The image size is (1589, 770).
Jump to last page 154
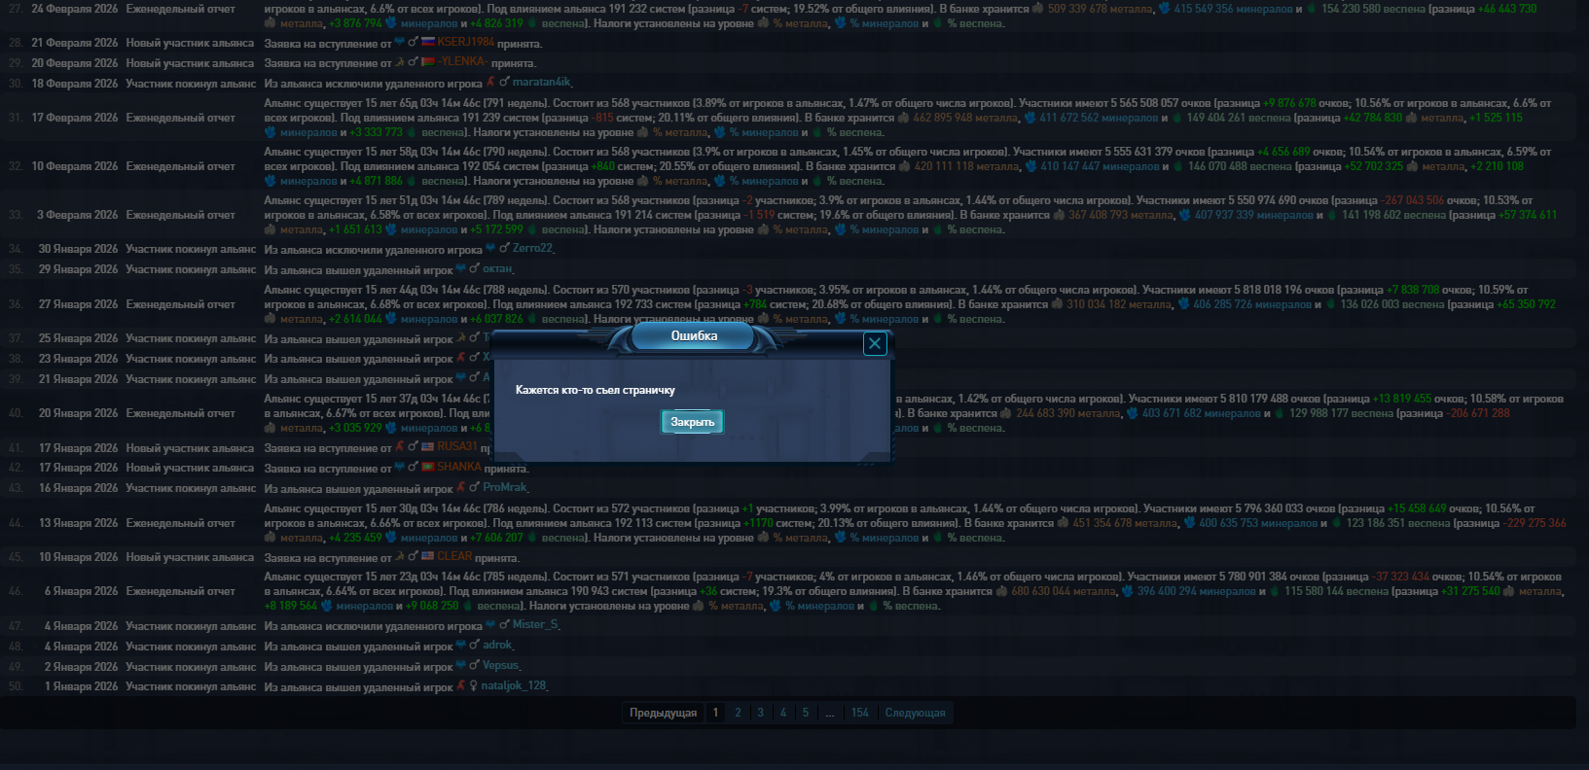(x=859, y=713)
